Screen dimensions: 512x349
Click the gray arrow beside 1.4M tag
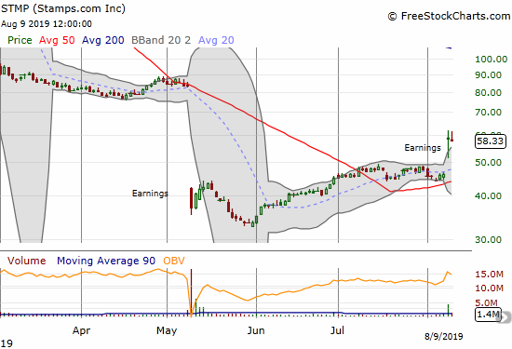point(505,317)
